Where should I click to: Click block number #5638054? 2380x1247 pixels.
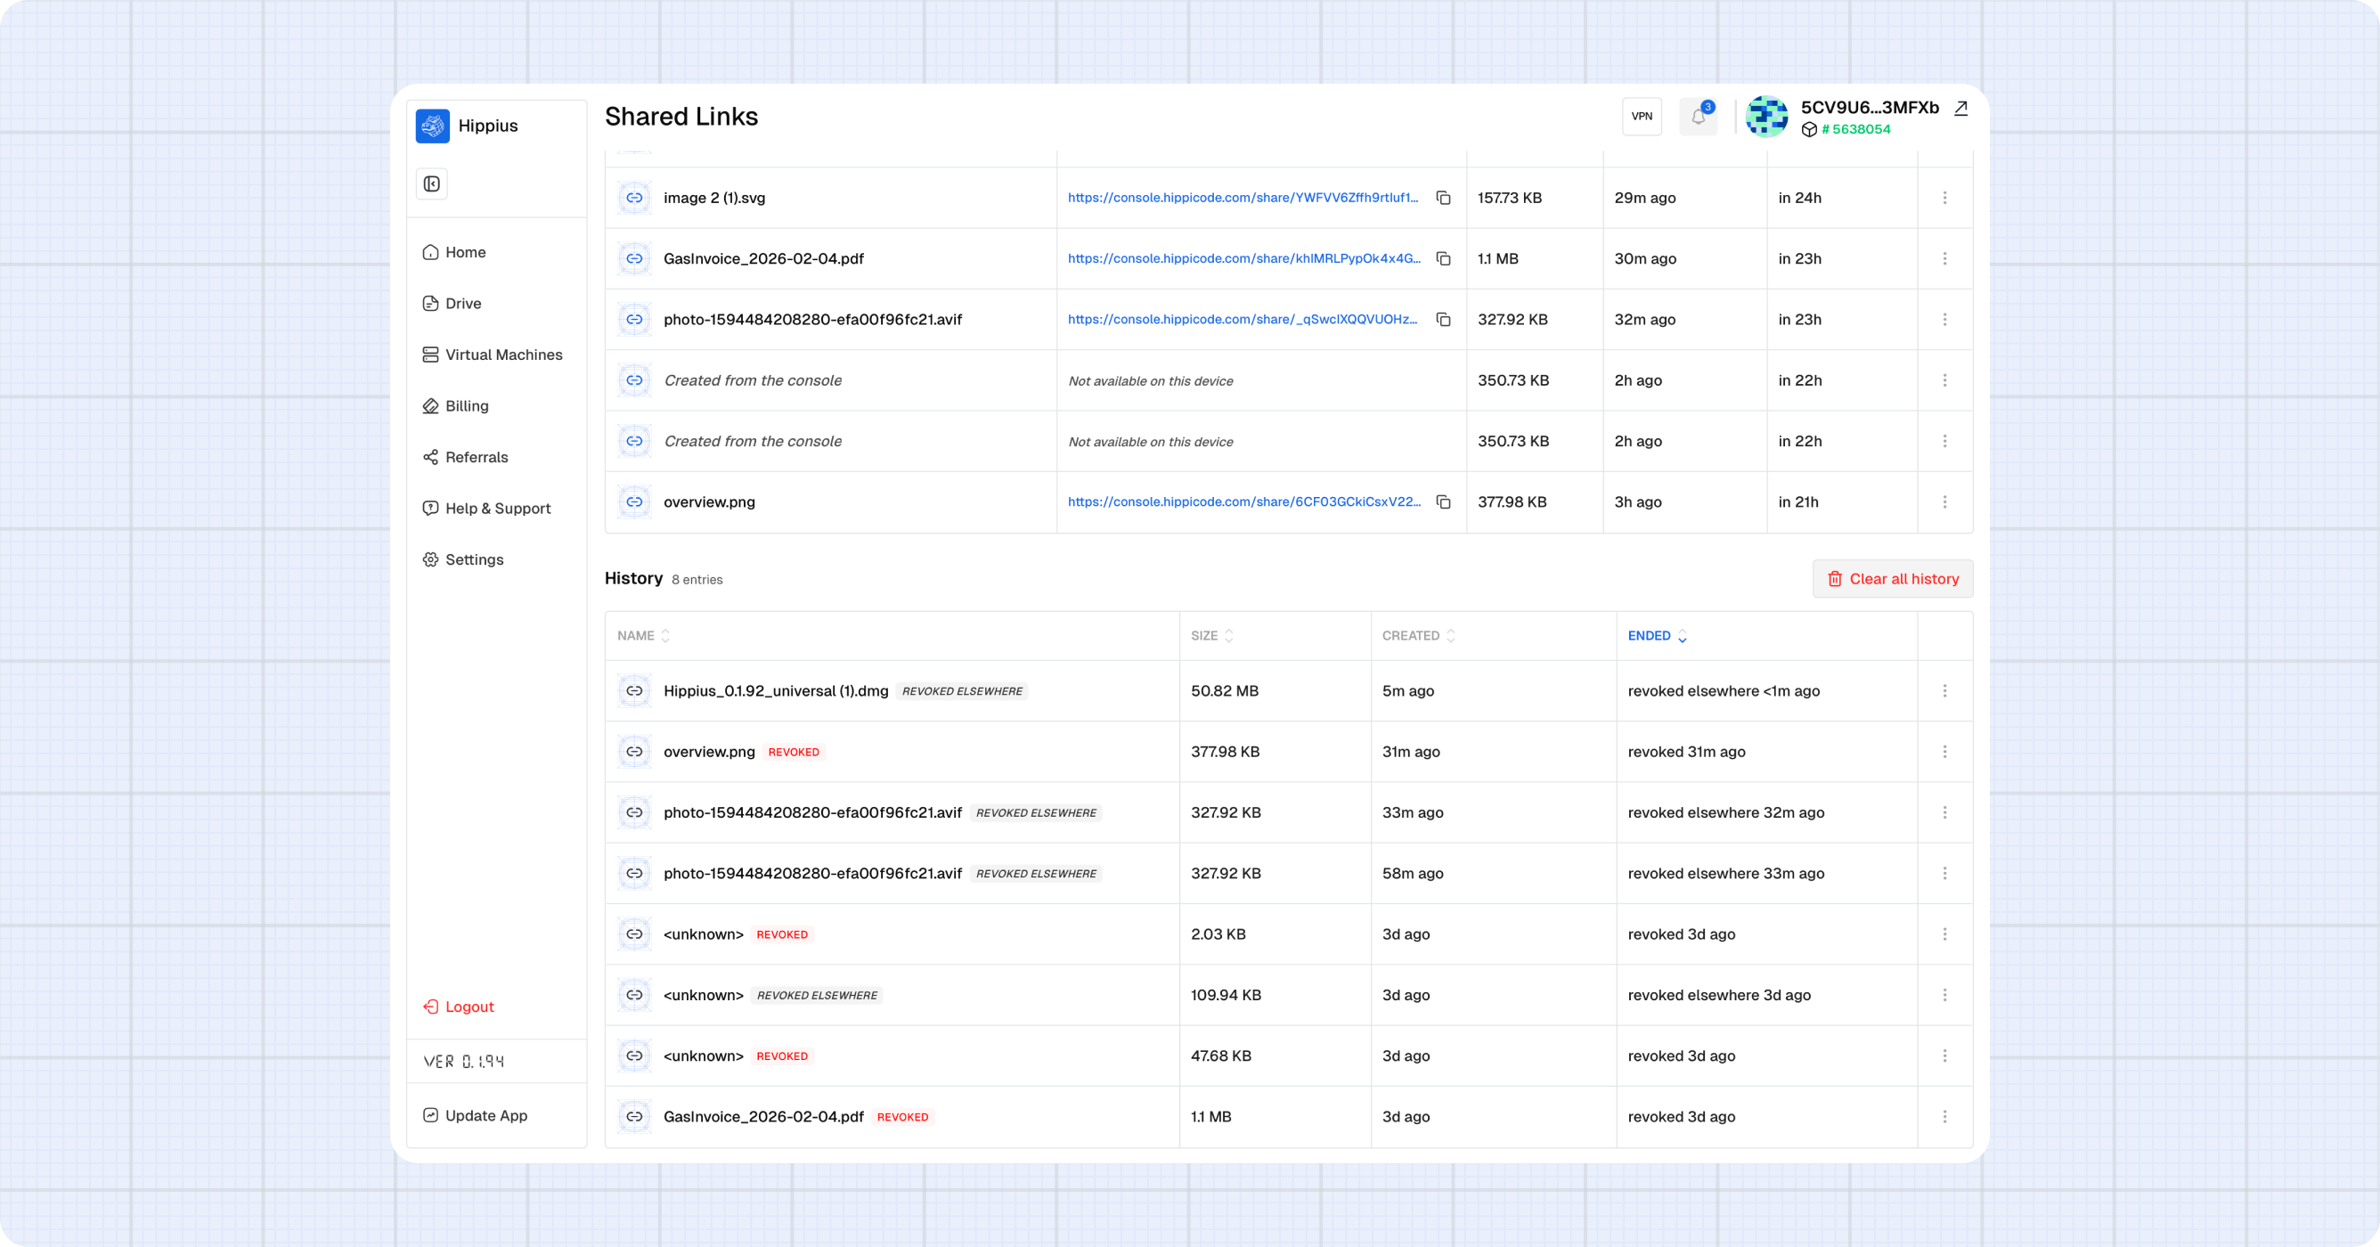point(1855,129)
